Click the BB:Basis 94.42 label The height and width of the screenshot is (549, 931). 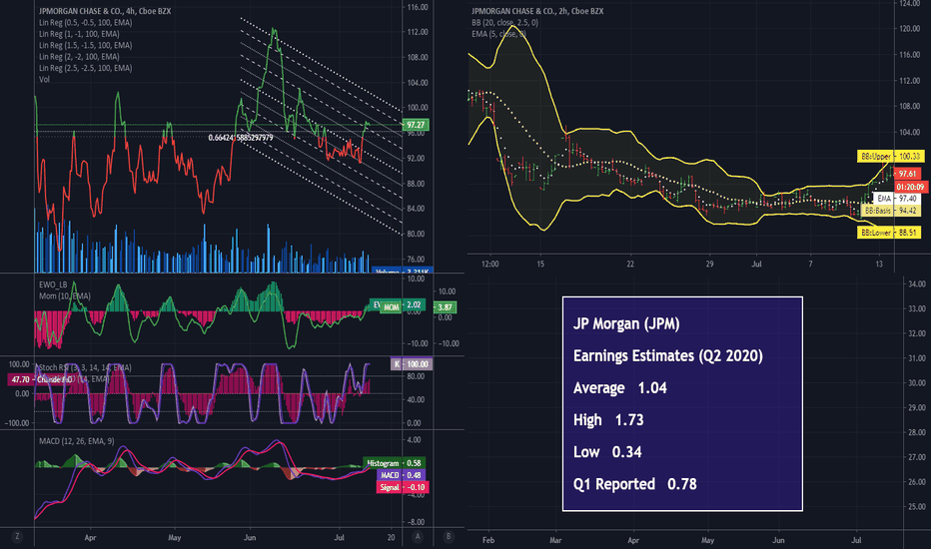891,211
